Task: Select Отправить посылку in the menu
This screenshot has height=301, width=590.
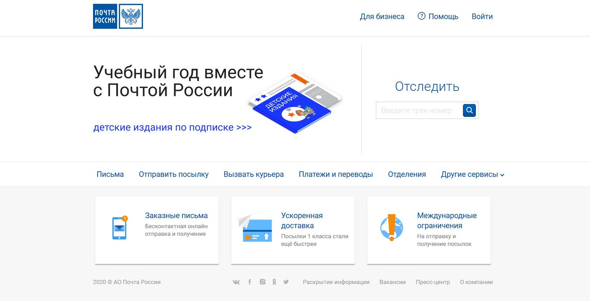Action: click(174, 174)
